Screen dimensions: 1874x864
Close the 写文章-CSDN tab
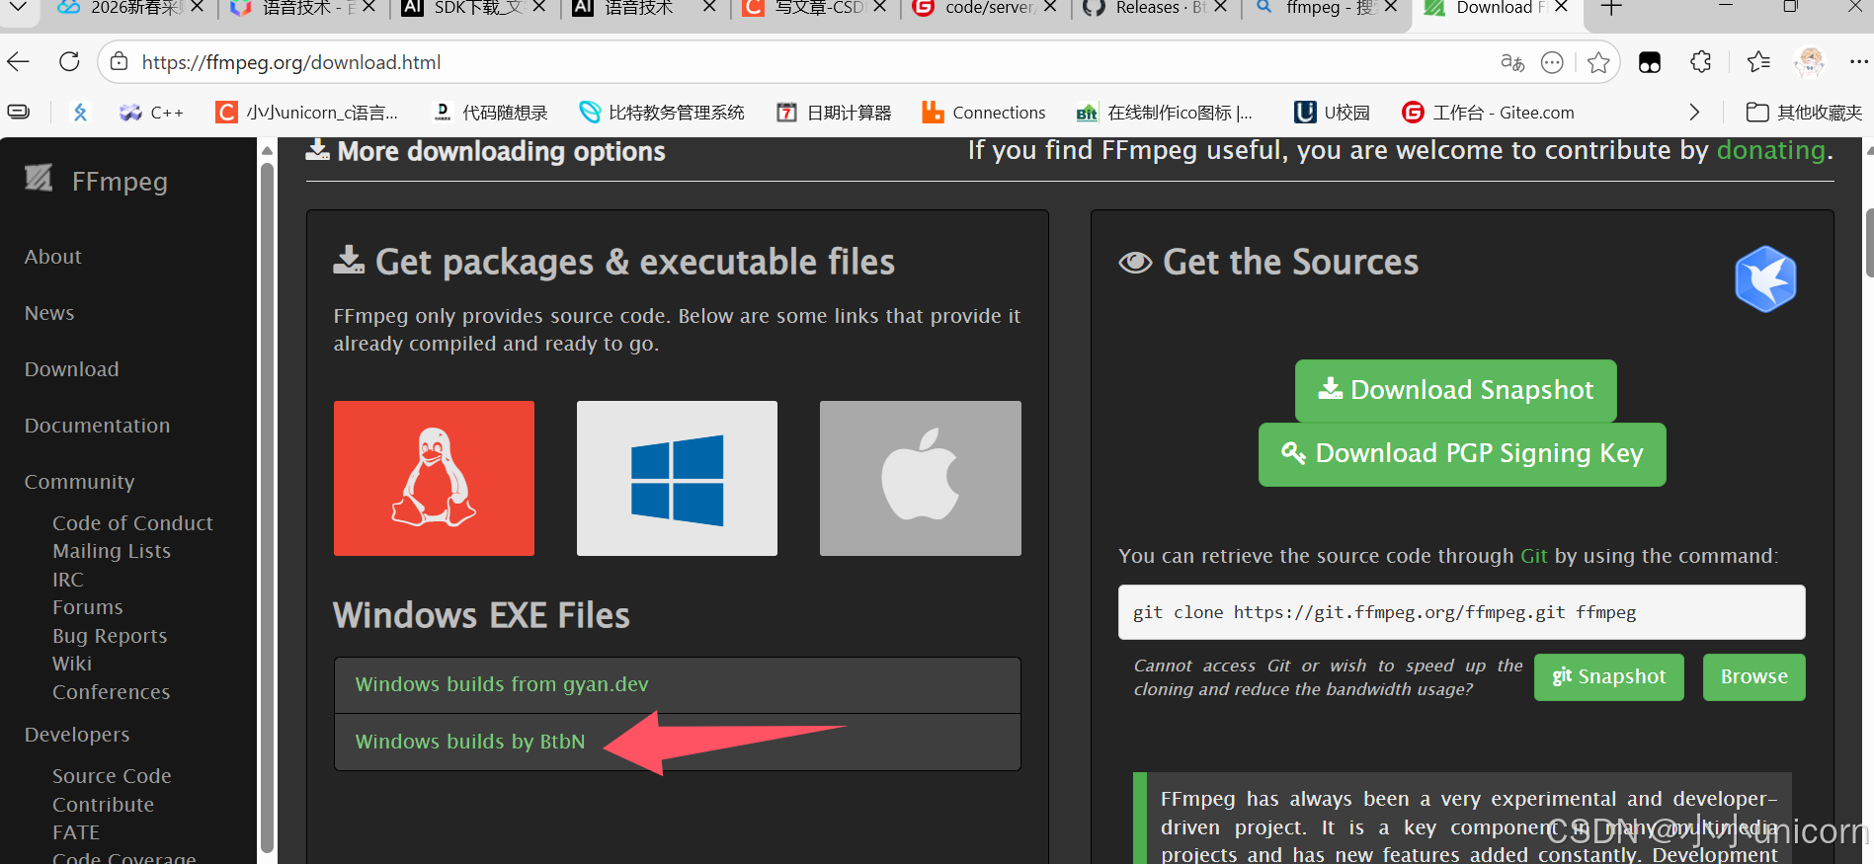pos(879,7)
